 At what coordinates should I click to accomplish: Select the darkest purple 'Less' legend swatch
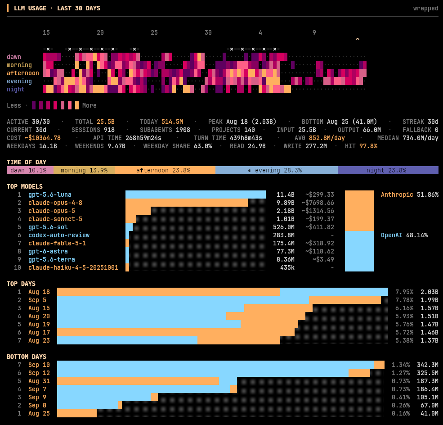click(x=34, y=105)
